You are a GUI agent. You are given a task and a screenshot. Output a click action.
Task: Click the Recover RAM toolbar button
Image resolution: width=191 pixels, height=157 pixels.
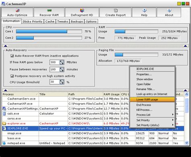pos(49,12)
